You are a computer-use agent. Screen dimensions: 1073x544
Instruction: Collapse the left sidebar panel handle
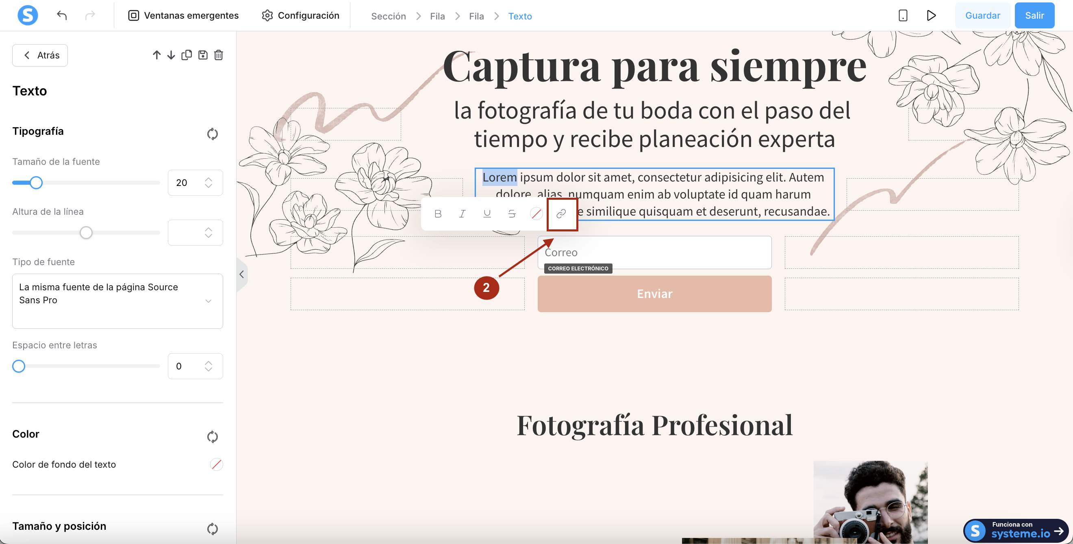click(x=241, y=274)
